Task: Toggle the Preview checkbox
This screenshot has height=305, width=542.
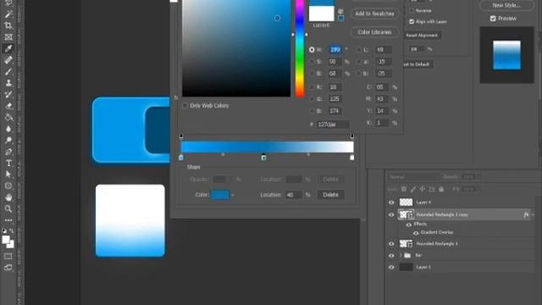Action: tap(493, 19)
